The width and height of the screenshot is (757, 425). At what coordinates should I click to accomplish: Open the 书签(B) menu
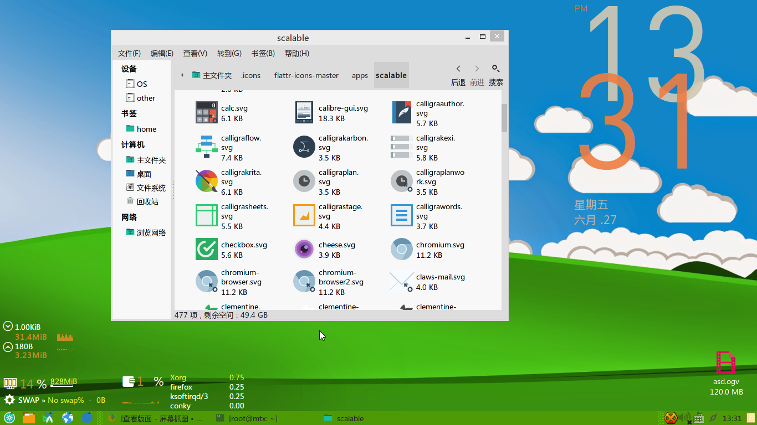point(263,53)
